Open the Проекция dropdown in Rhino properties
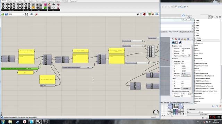 tap(189, 56)
